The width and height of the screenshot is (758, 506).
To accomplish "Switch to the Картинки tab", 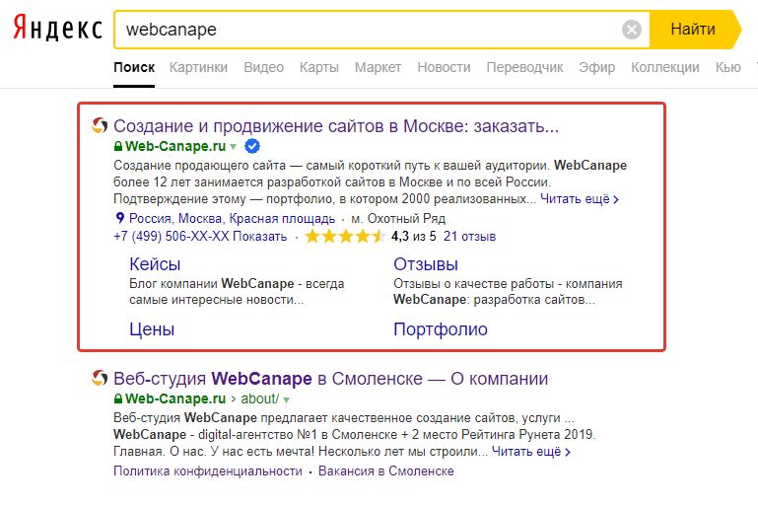I will coord(198,67).
